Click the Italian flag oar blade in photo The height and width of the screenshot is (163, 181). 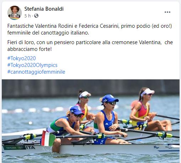(48, 138)
